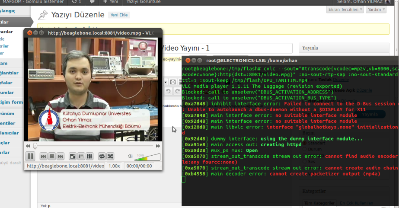Toggle loop mode in VLC

tap(102, 156)
